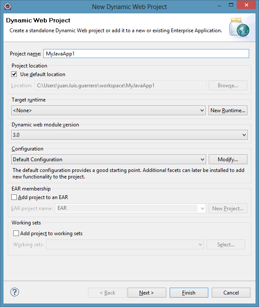The height and width of the screenshot is (307, 259).
Task: Uncheck Use default location checkbox
Action: click(15, 74)
